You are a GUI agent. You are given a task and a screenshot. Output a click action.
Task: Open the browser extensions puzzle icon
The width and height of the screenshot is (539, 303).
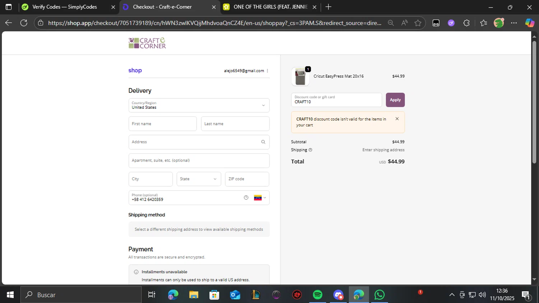pos(466,23)
